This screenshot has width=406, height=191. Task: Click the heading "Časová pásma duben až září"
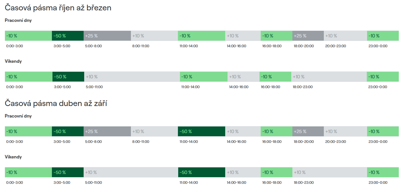point(56,103)
